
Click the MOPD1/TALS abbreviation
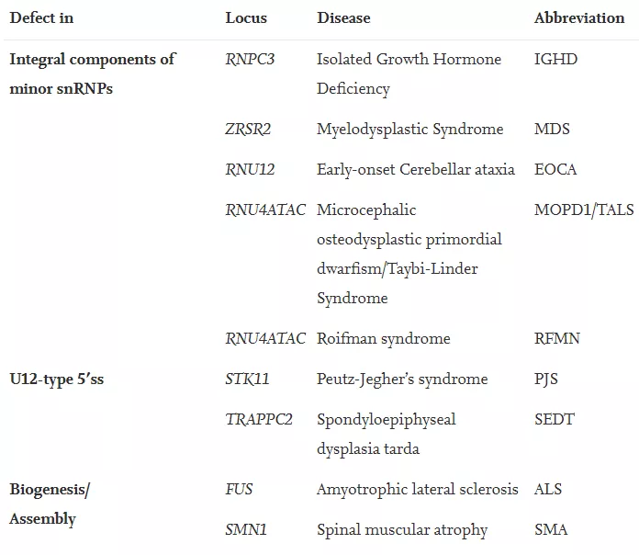coord(584,210)
